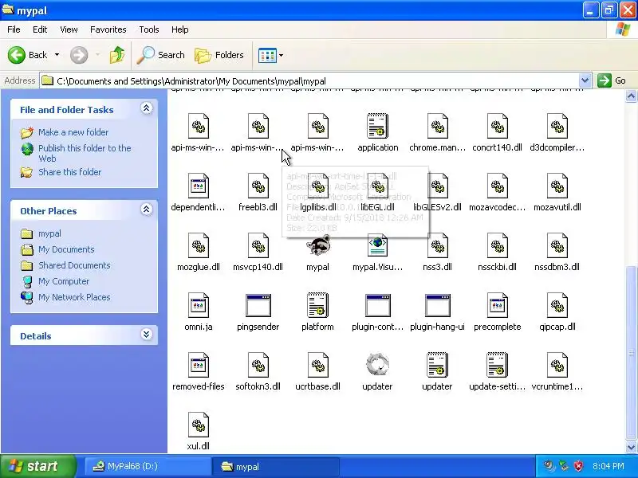Screen dimensions: 638x478
Task: Open the File menu
Action: pos(14,29)
